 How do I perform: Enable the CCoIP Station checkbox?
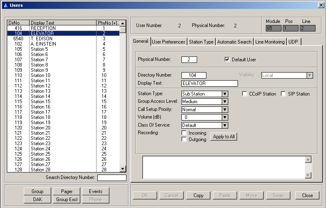point(245,94)
